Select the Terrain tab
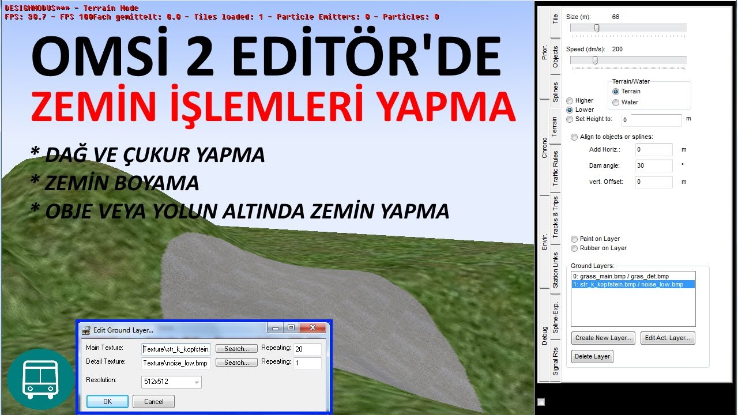The width and height of the screenshot is (738, 415). click(x=555, y=126)
